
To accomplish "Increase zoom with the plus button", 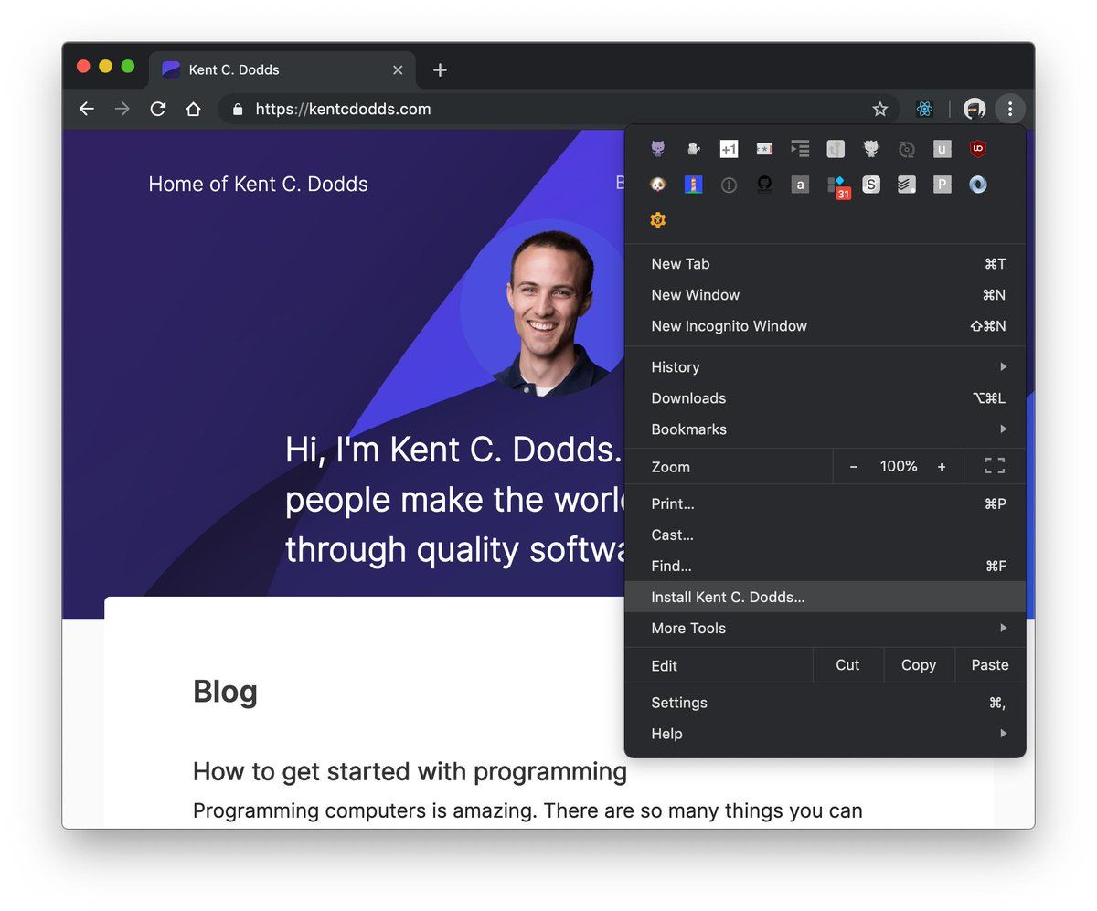I will click(x=941, y=467).
